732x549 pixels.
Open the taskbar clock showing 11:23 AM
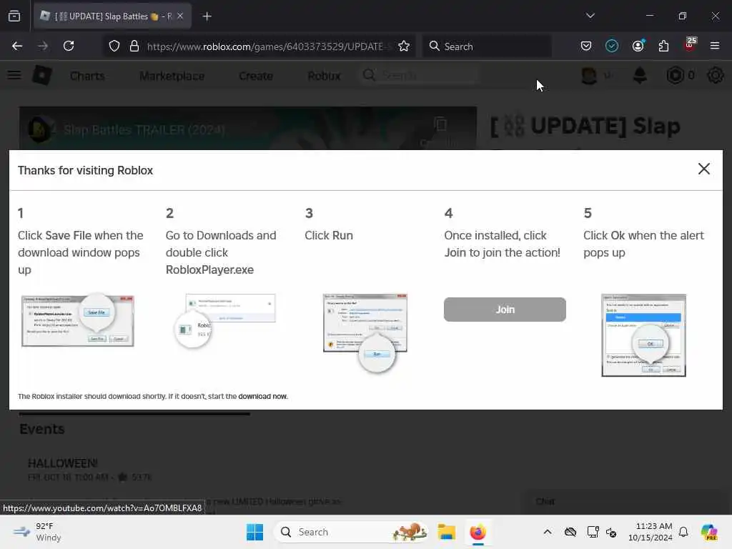650,532
